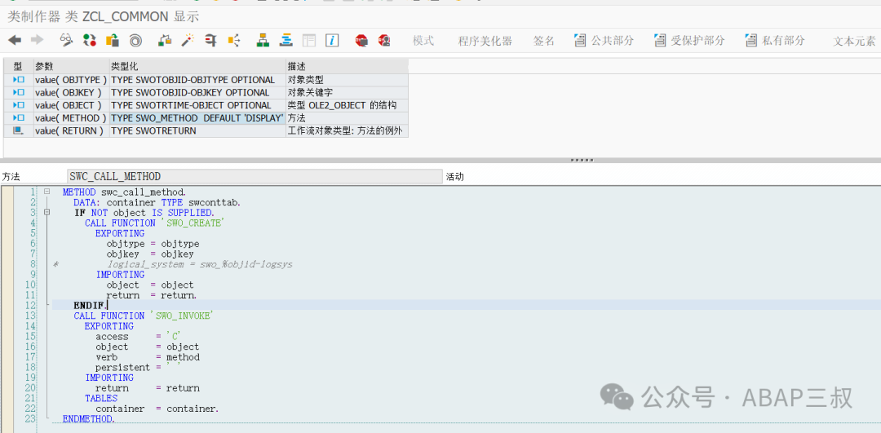Click 'IF NOT object IS SUPPLIED.' line

[144, 213]
